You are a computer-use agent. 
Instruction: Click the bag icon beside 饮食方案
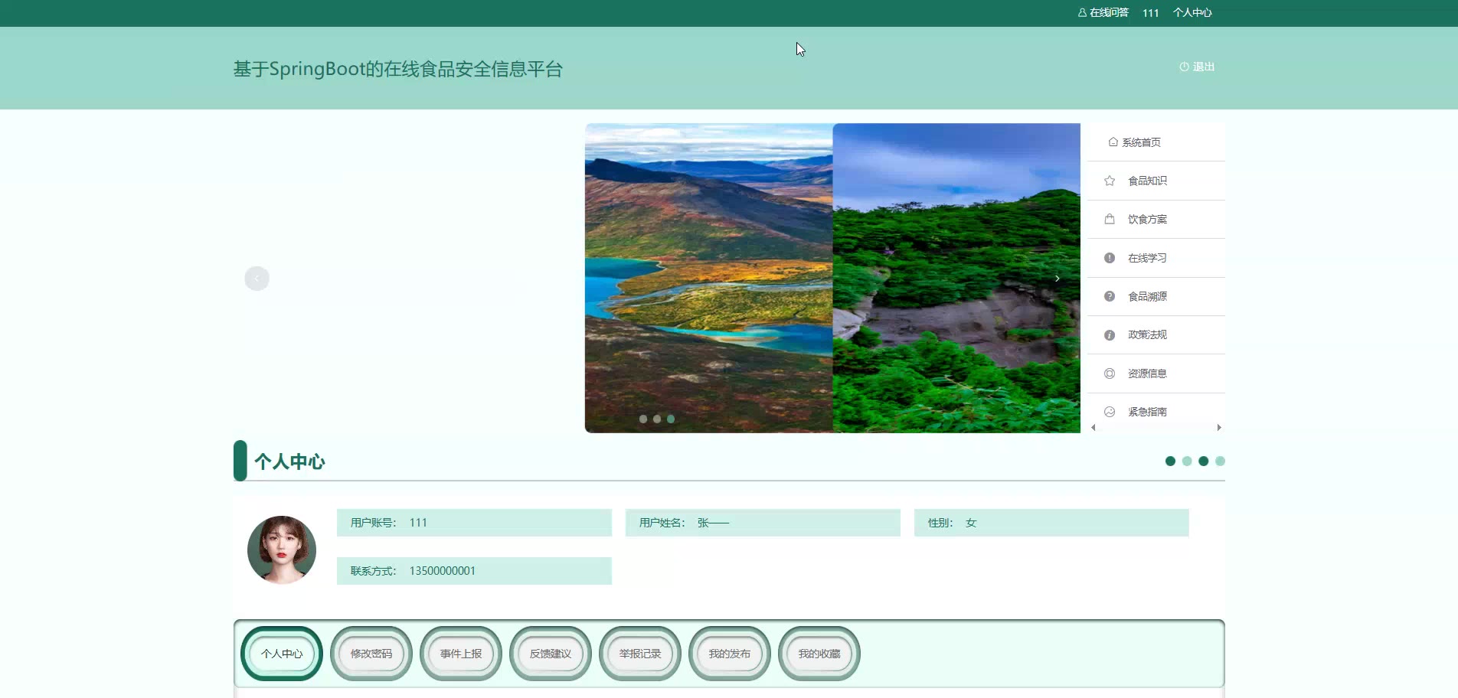tap(1109, 219)
